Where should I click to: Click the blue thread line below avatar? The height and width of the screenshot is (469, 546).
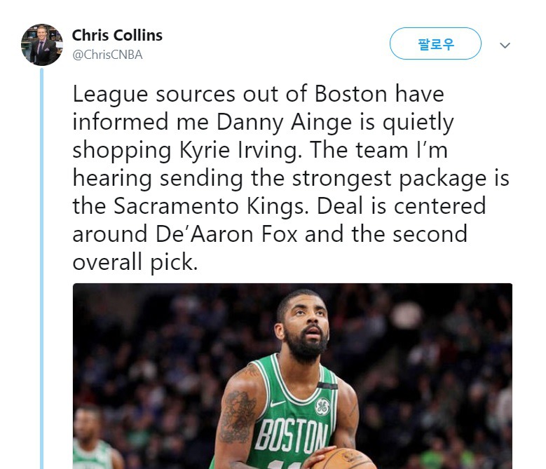click(x=42, y=268)
